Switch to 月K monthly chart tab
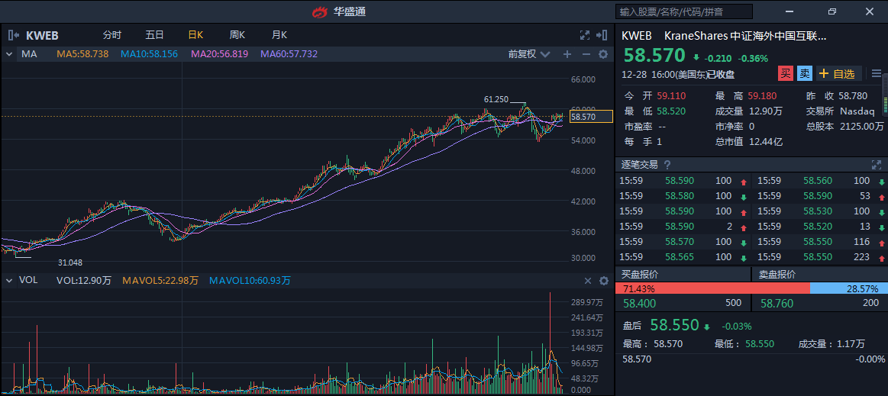This screenshot has height=396, width=888. pyautogui.click(x=279, y=35)
